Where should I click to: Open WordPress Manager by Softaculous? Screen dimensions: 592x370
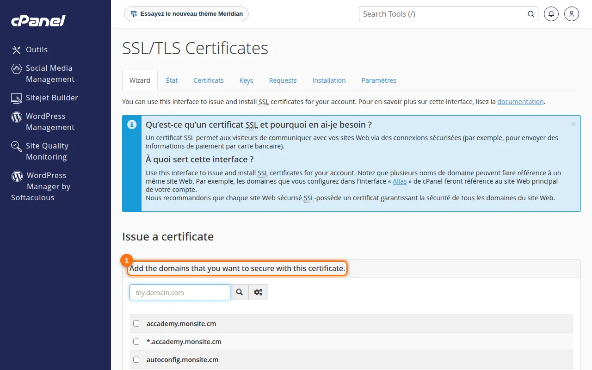[41, 186]
